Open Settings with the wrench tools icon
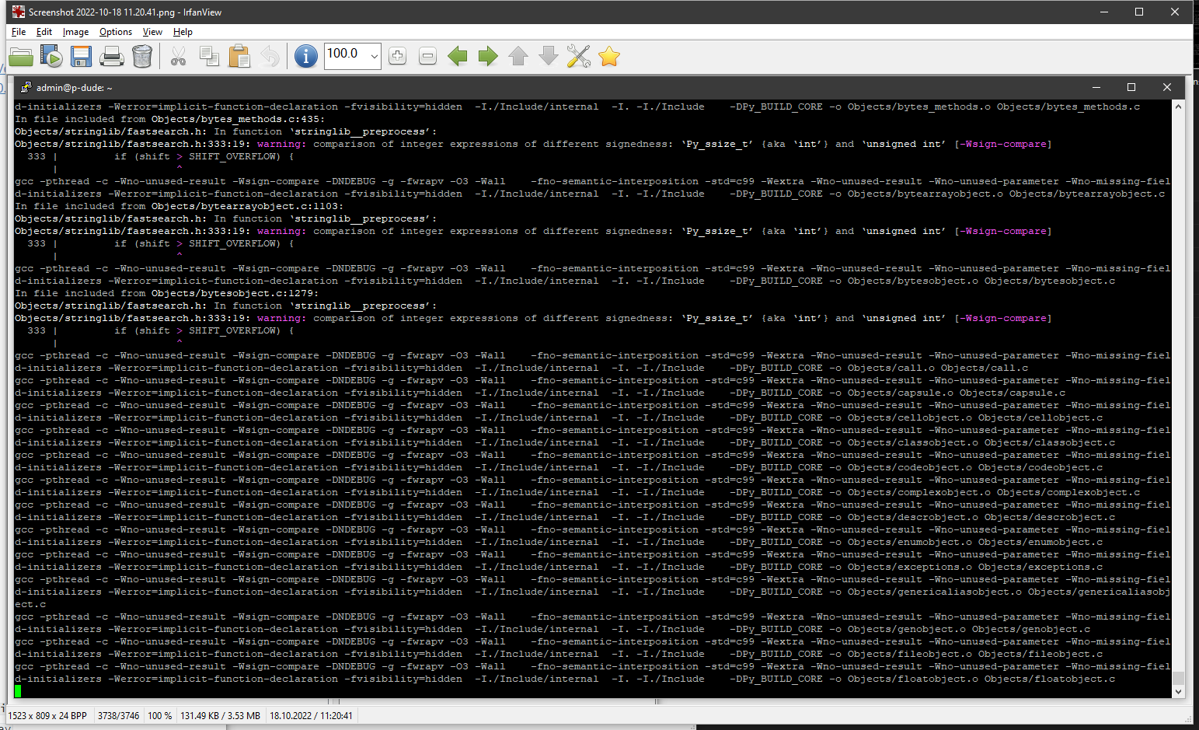This screenshot has width=1199, height=730. tap(579, 56)
